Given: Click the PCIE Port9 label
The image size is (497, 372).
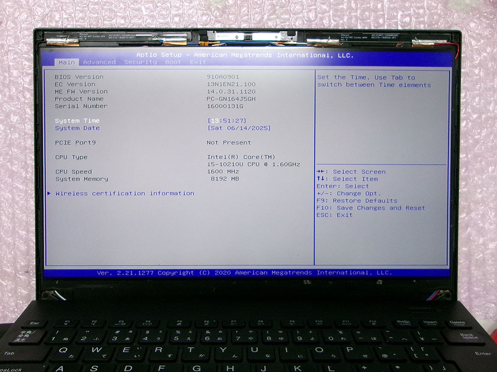Looking at the screenshot, I should [75, 143].
